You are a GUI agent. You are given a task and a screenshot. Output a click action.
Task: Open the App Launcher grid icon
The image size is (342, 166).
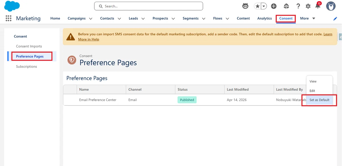coord(9,18)
